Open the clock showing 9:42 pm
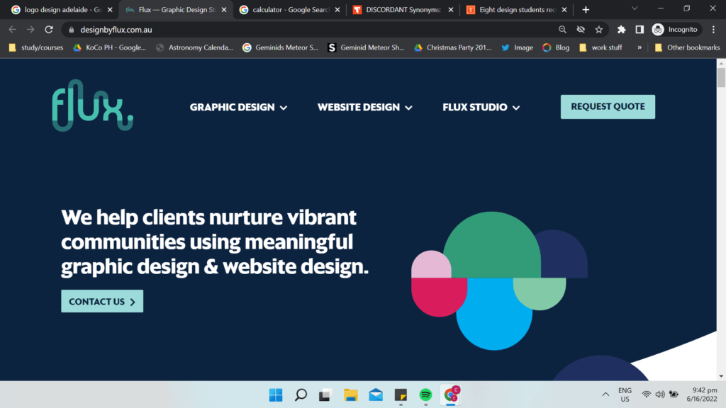 point(702,395)
